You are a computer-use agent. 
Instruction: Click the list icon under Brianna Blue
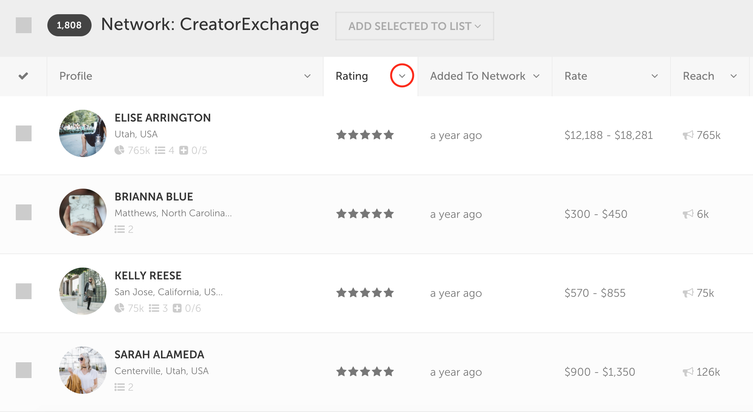[120, 229]
